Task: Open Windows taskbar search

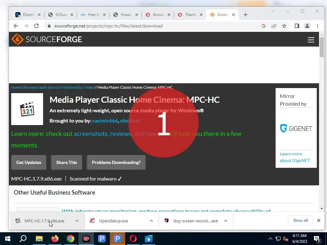Action: tap(23, 239)
